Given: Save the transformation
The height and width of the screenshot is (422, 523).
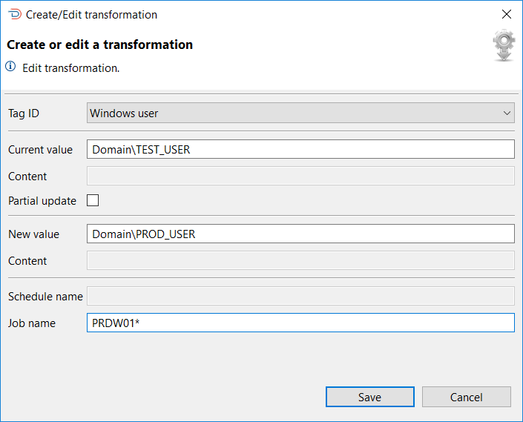Looking at the screenshot, I should tap(370, 397).
